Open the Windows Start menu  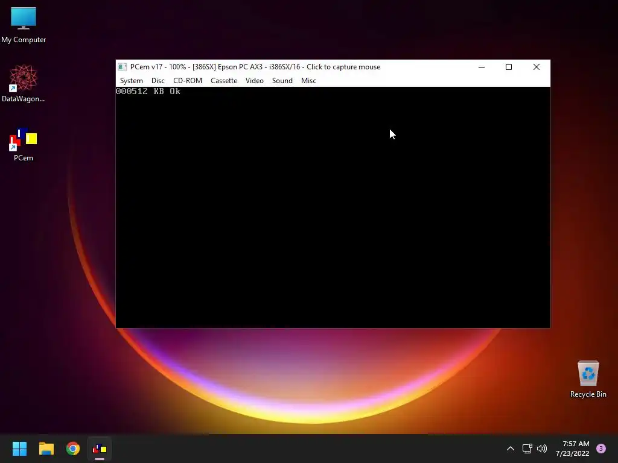[19, 449]
